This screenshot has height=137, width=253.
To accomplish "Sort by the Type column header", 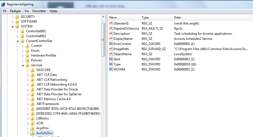I will 156,17.
